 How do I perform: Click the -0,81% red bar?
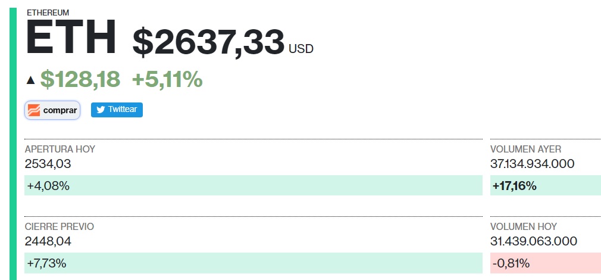pyautogui.click(x=545, y=263)
